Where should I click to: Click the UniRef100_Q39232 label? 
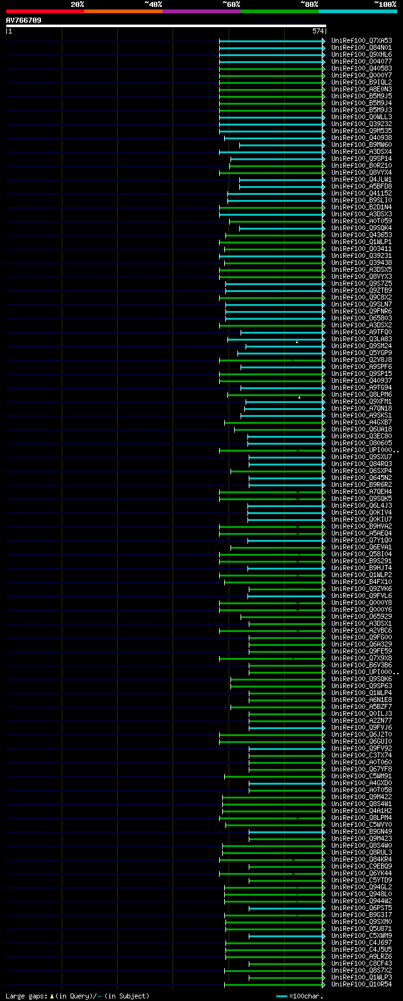click(361, 124)
